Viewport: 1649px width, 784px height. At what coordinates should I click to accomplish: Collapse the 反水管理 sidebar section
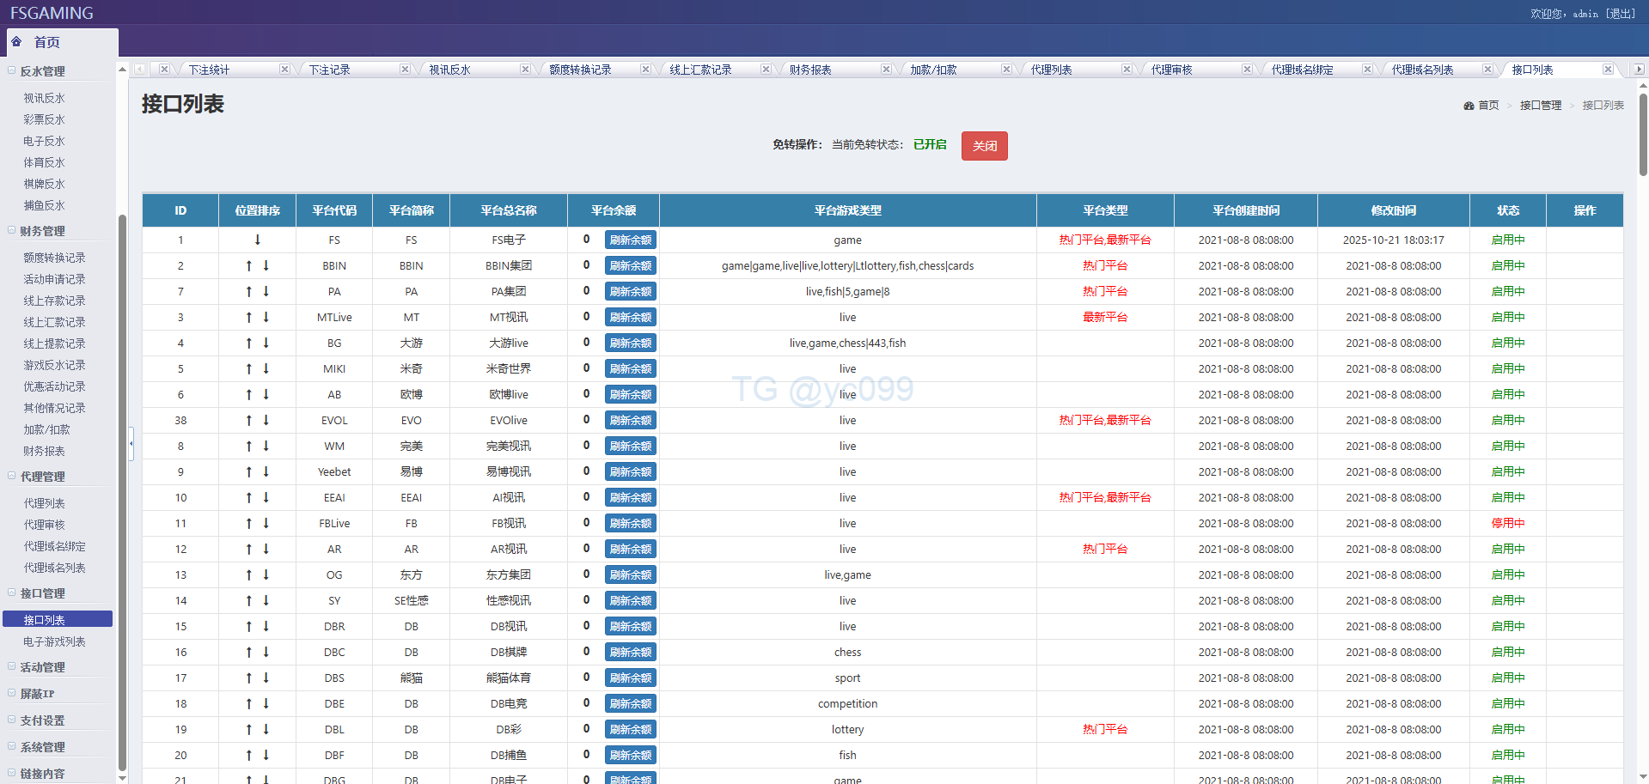42,71
